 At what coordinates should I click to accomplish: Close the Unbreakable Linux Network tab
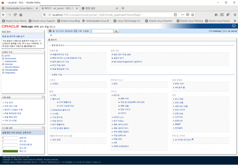[x=37, y=8]
